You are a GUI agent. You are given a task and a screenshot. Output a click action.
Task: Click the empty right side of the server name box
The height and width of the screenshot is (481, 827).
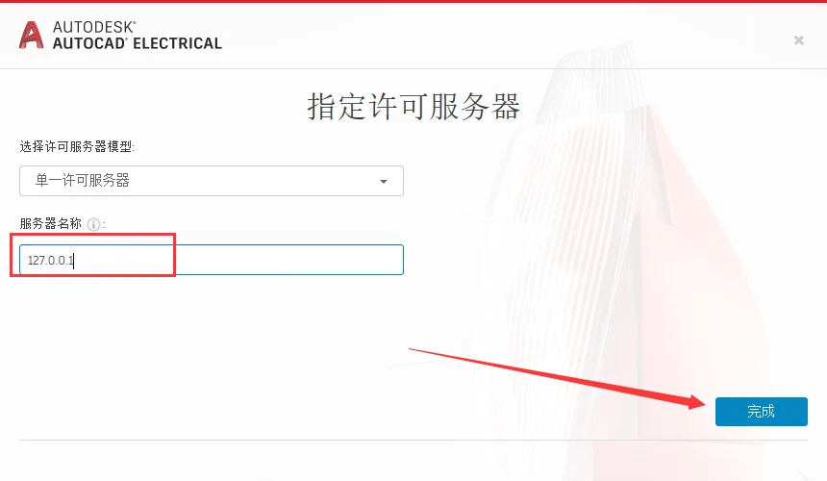coord(290,260)
